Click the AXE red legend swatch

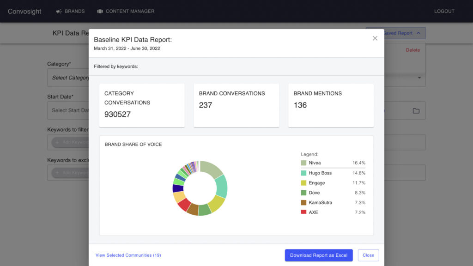coord(303,212)
